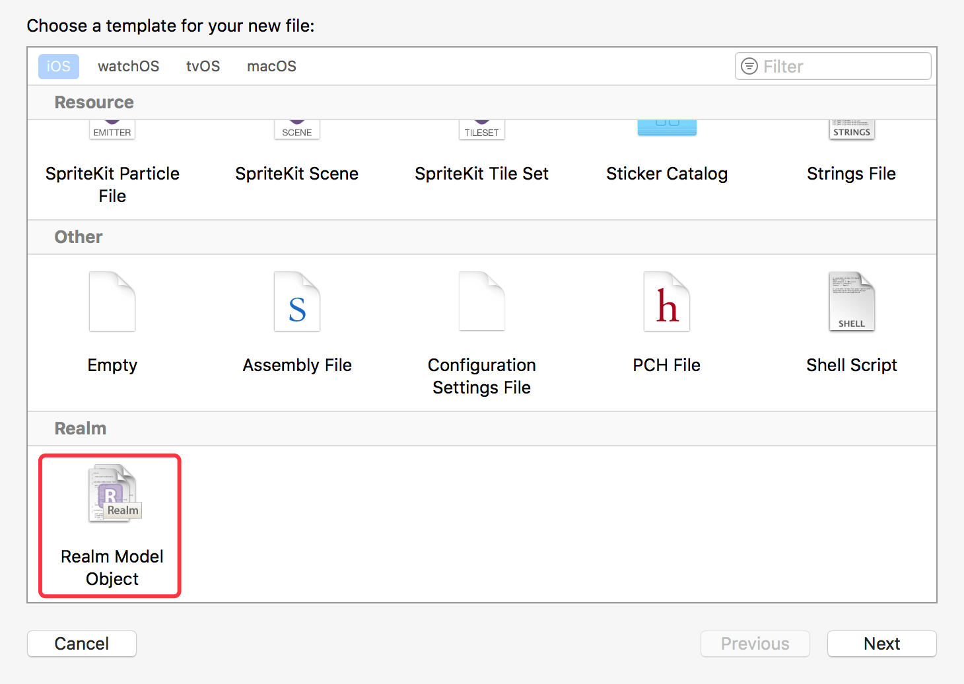Choose the Empty file template icon
This screenshot has height=684, width=964.
point(112,302)
